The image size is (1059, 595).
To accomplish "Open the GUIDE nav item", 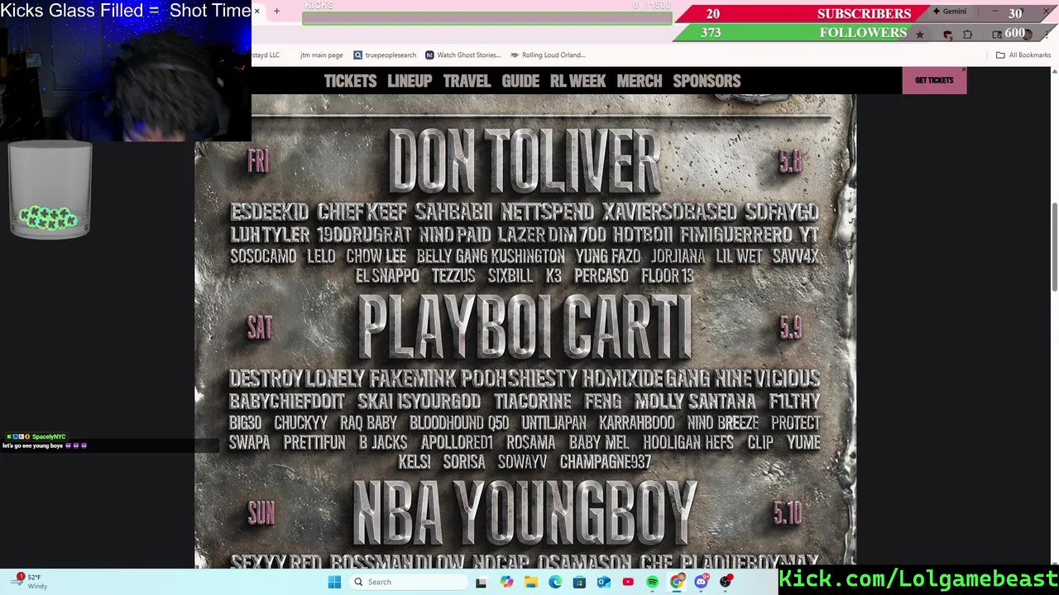I will click(x=520, y=81).
